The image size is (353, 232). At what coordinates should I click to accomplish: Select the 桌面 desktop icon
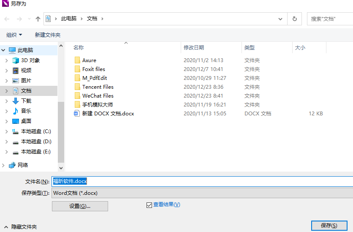[x=16, y=121]
